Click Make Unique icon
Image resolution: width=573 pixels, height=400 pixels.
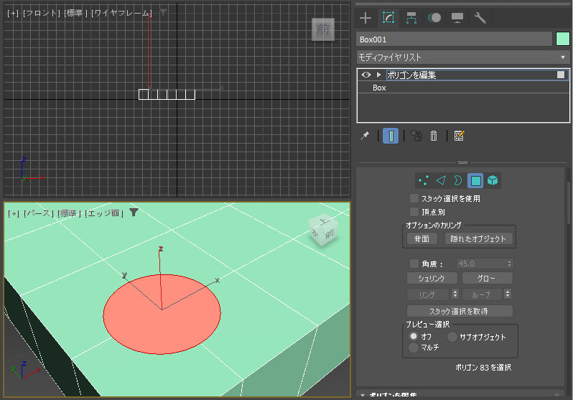coord(416,136)
